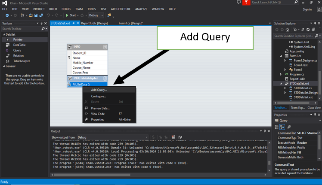Toggle pin on STDDataSet.xsd tab

click(74, 23)
